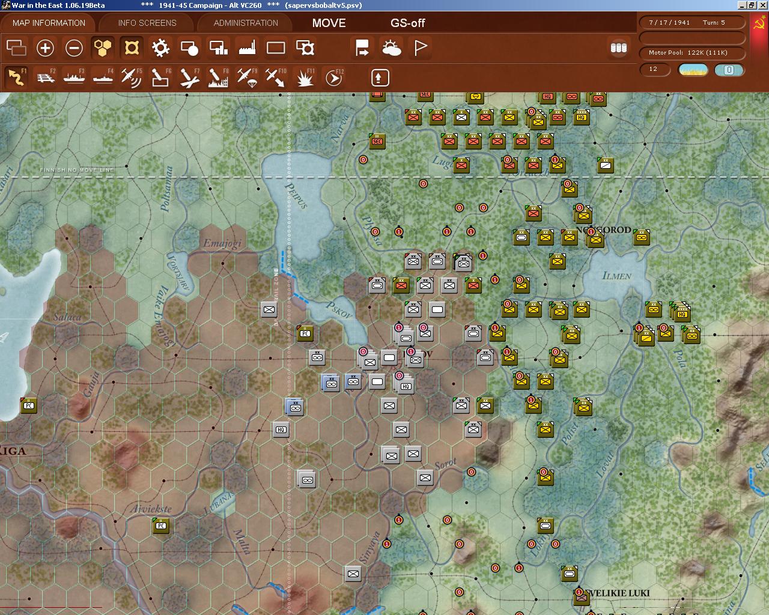This screenshot has height=615, width=769.
Task: Toggle the highlighted unit counter display button
Action: tap(132, 47)
